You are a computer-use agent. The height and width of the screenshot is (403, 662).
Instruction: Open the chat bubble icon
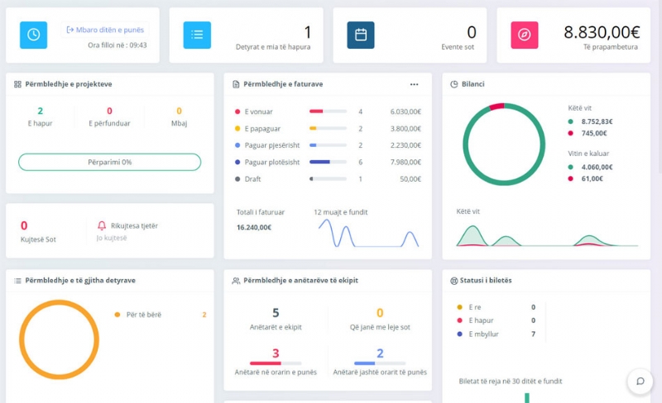[640, 381]
